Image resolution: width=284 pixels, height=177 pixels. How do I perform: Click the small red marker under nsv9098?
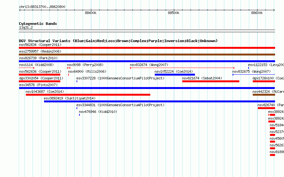69,68
